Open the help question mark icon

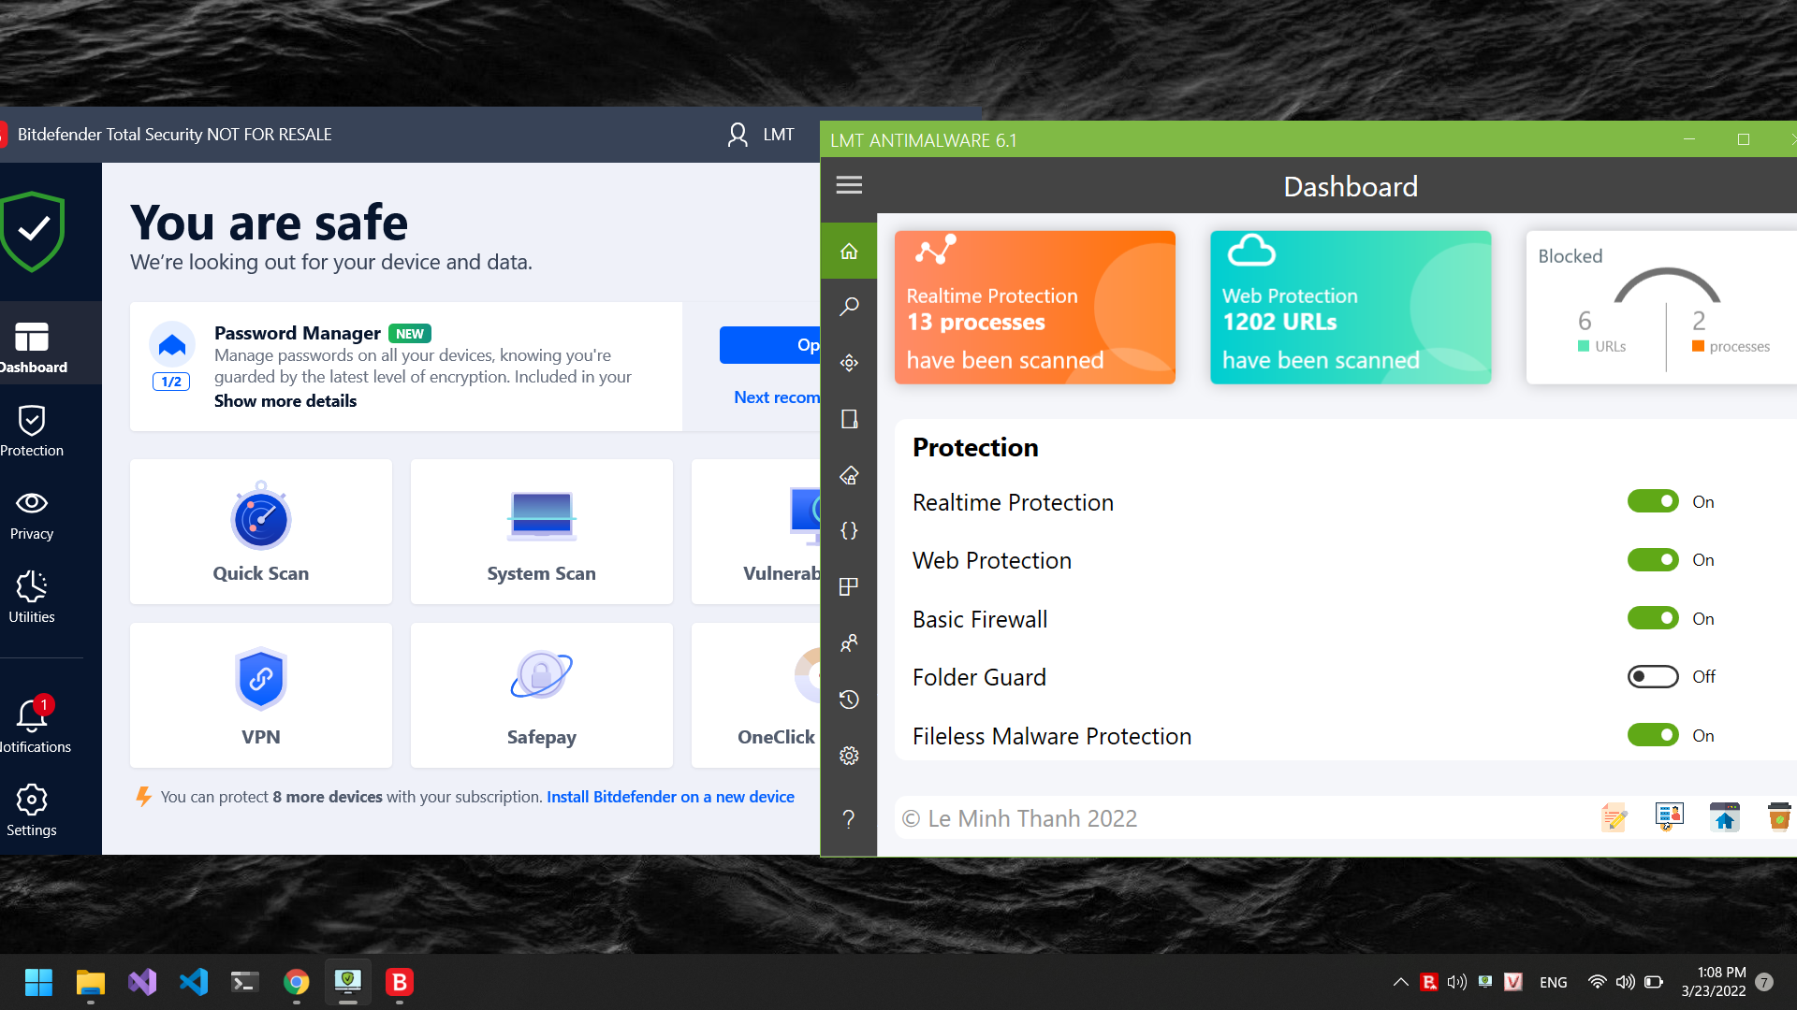(849, 819)
